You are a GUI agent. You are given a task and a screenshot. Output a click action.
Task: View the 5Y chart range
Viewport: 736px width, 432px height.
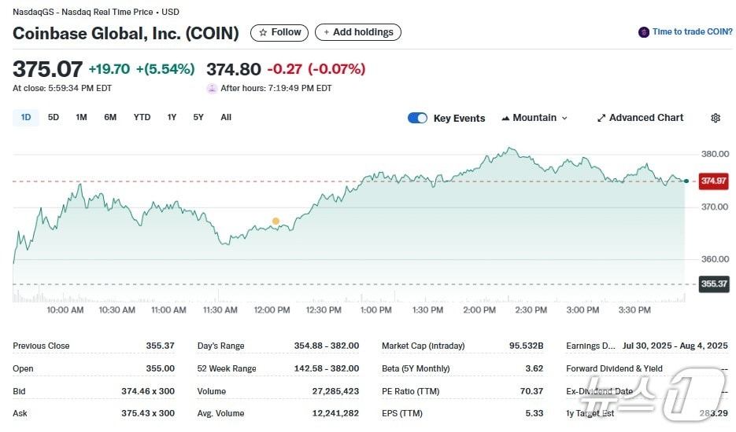click(x=198, y=118)
